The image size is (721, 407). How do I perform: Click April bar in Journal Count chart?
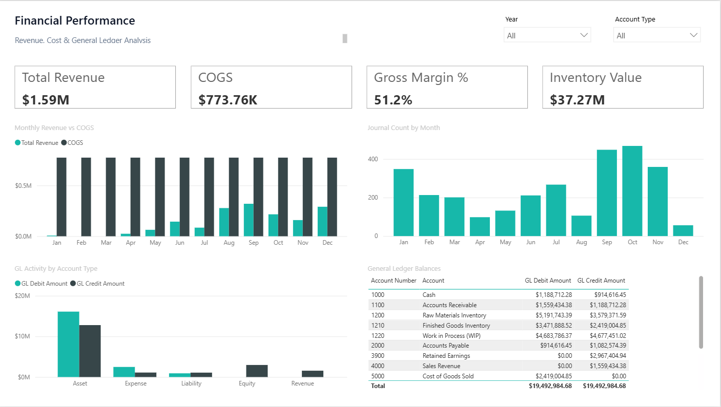coord(480,227)
